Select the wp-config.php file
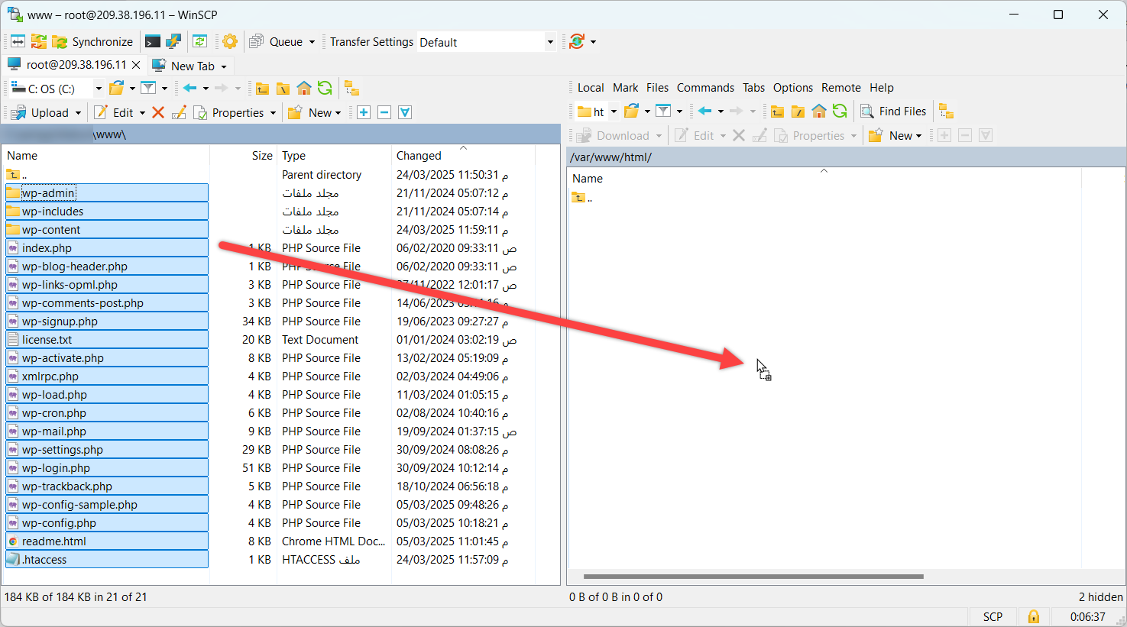The image size is (1127, 627). pyautogui.click(x=106, y=523)
